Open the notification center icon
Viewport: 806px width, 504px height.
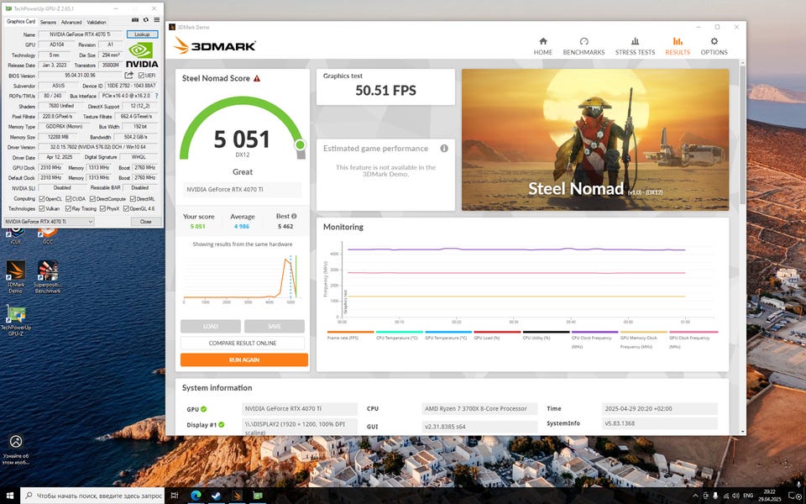(795, 496)
